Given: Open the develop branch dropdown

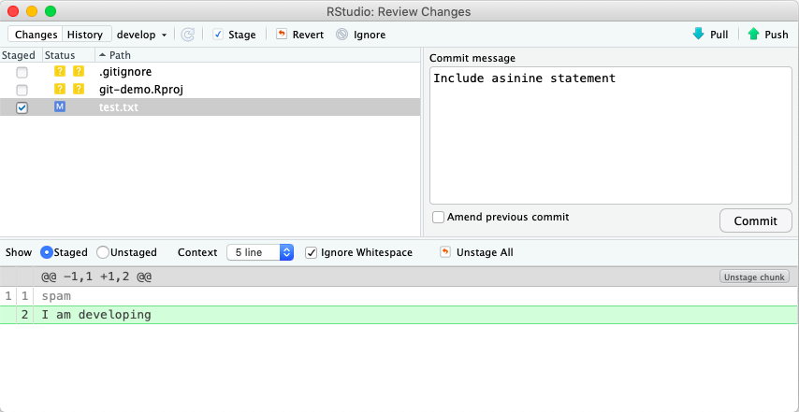Looking at the screenshot, I should 142,35.
